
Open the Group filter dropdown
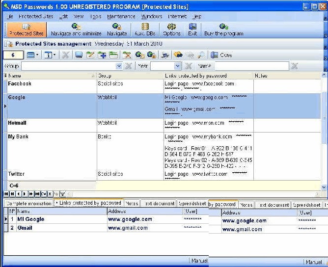point(119,66)
